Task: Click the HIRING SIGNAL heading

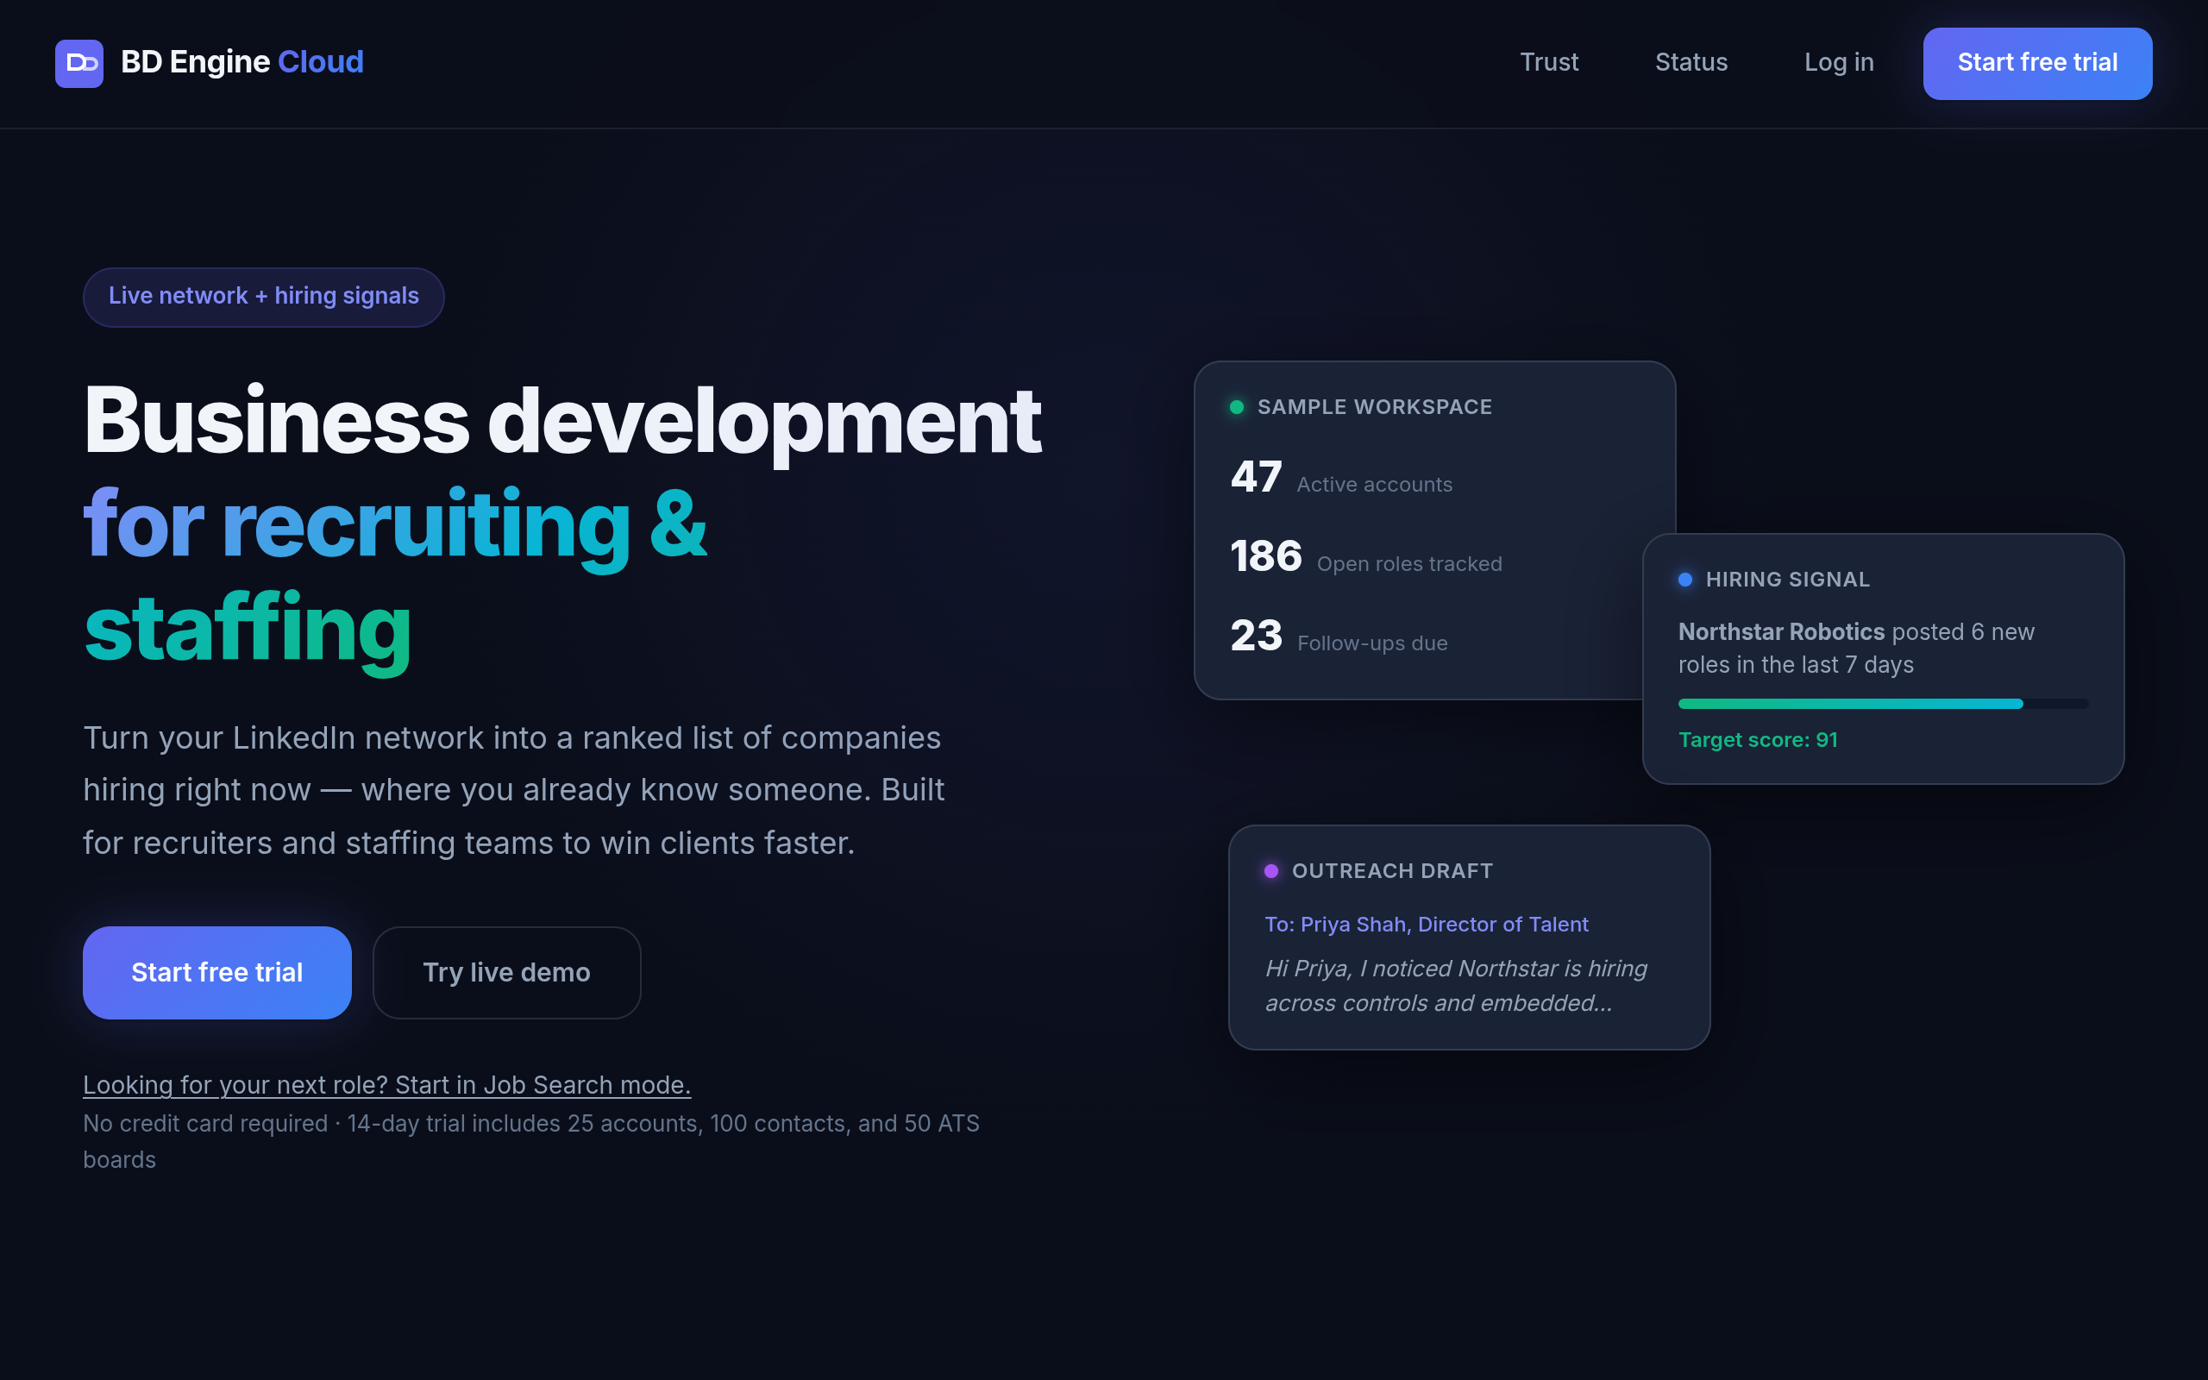Action: [1787, 580]
